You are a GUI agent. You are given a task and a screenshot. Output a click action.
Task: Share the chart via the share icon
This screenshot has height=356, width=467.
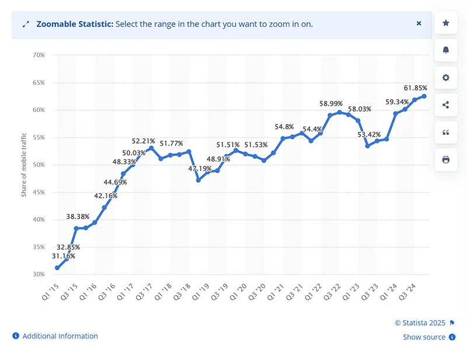445,105
